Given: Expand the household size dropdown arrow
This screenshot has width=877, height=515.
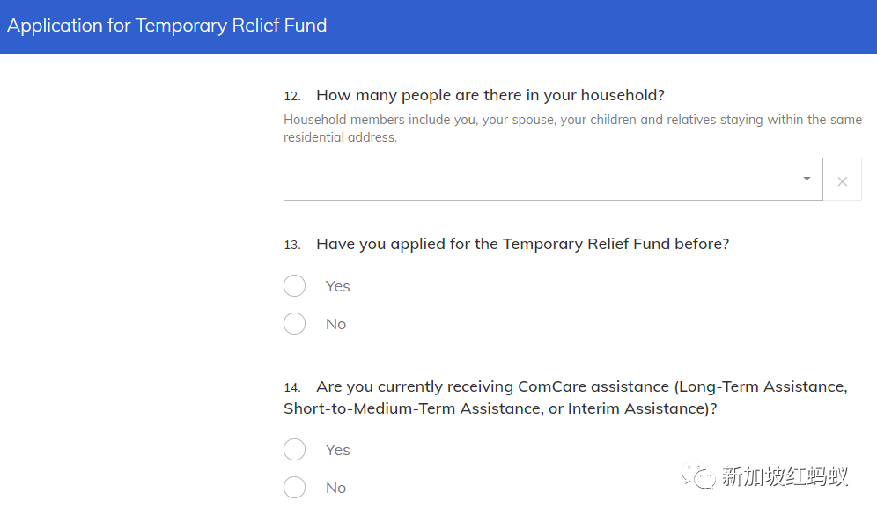Looking at the screenshot, I should pos(807,179).
